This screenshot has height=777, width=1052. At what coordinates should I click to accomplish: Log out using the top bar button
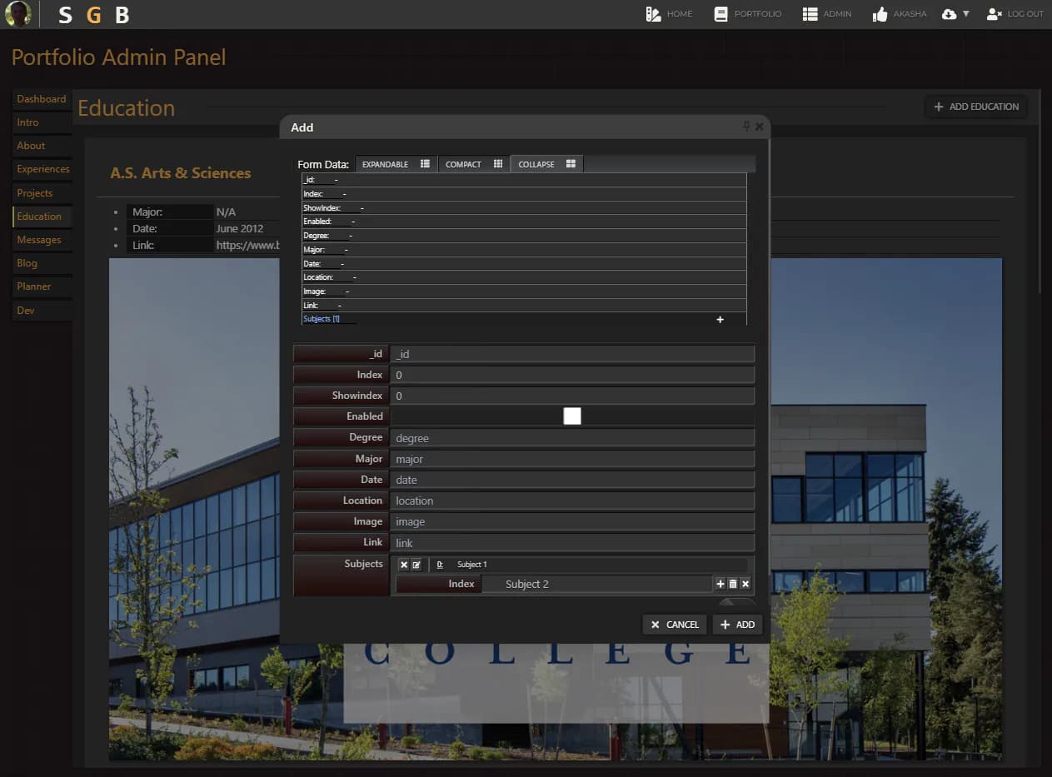click(x=1015, y=14)
